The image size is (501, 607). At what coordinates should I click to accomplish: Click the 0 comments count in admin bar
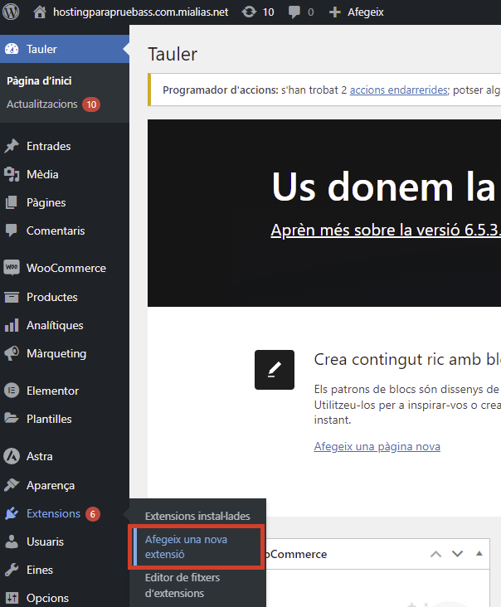[x=310, y=12]
